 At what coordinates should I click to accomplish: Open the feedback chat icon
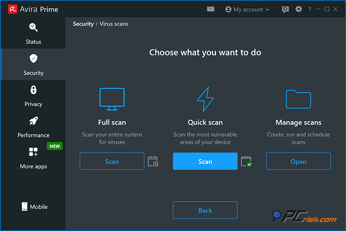click(x=286, y=9)
